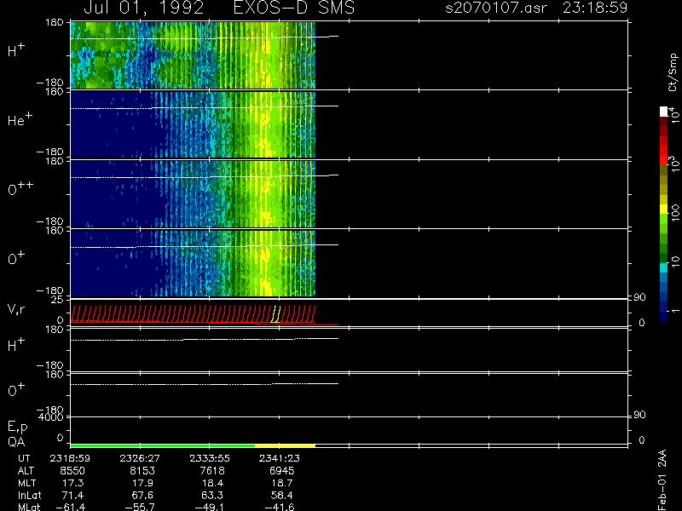Click the UT value '2341:23'

pyautogui.click(x=280, y=458)
